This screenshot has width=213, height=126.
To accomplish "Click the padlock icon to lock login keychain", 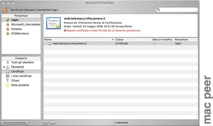I will click(x=6, y=9).
